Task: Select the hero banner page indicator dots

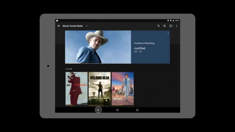Action: coord(117,62)
